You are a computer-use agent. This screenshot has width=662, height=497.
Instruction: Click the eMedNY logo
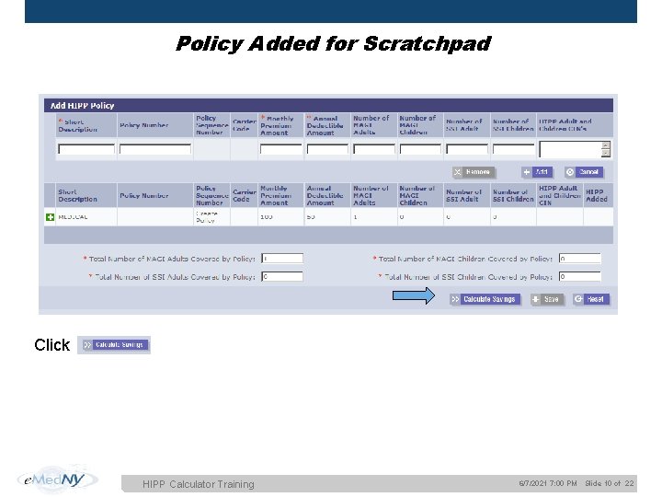(x=57, y=480)
